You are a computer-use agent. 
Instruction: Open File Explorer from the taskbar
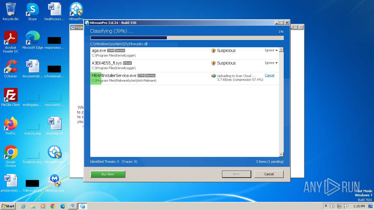33,206
